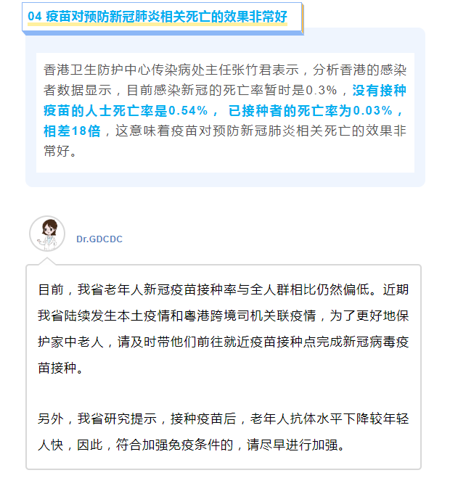
Task: Click the line starting "护家中老人"
Action: click(x=224, y=342)
